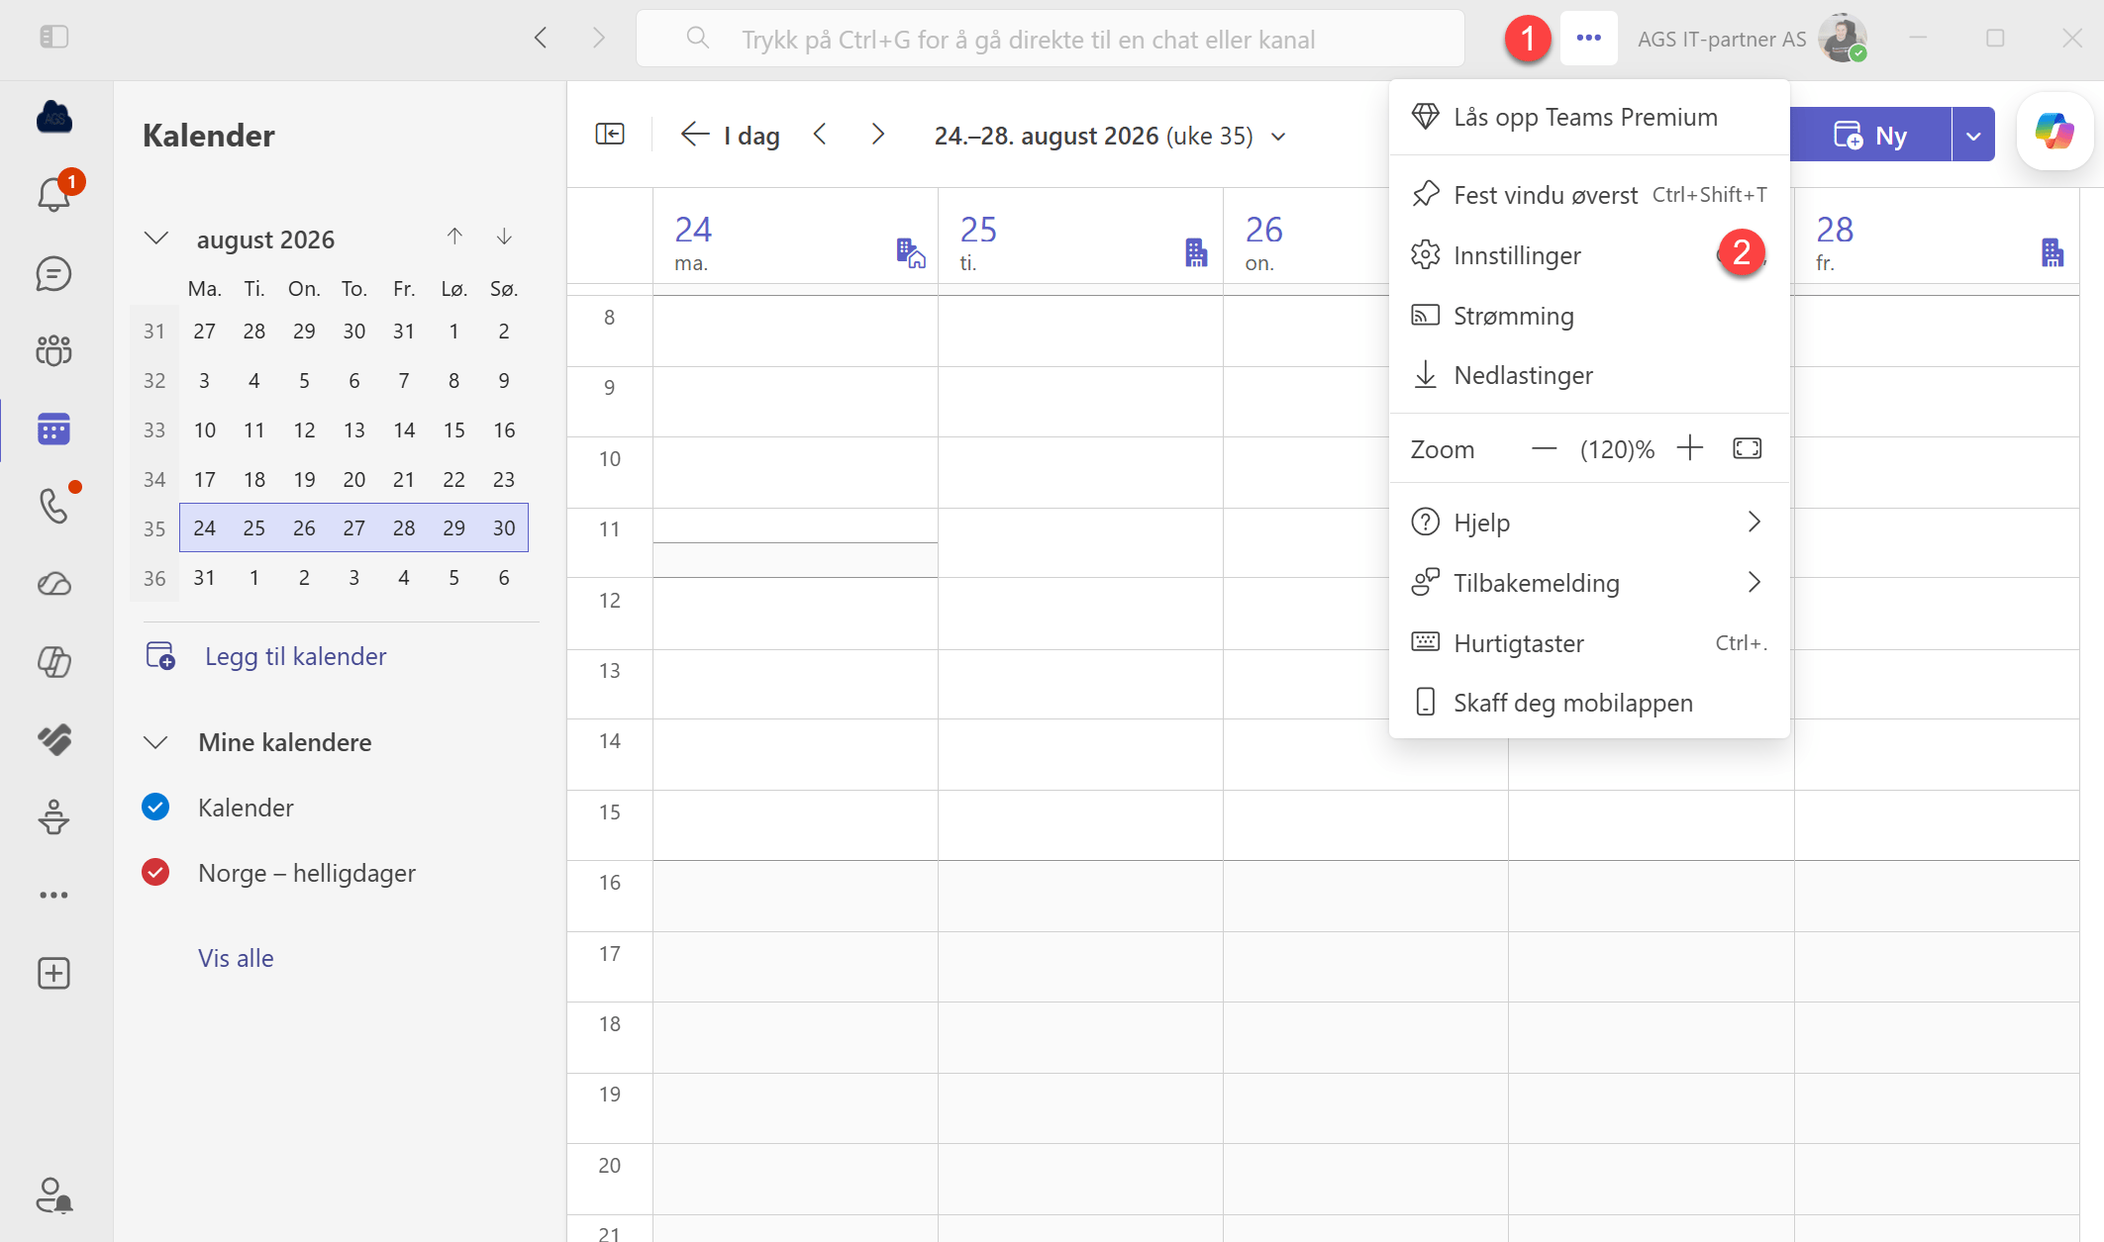The width and height of the screenshot is (2104, 1242).
Task: Click work location icon on Monday 24
Action: (911, 252)
